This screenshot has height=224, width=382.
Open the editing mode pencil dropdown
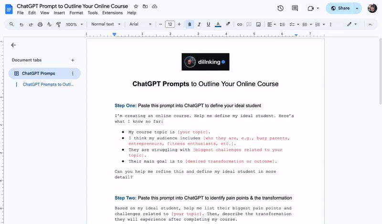pos(352,24)
